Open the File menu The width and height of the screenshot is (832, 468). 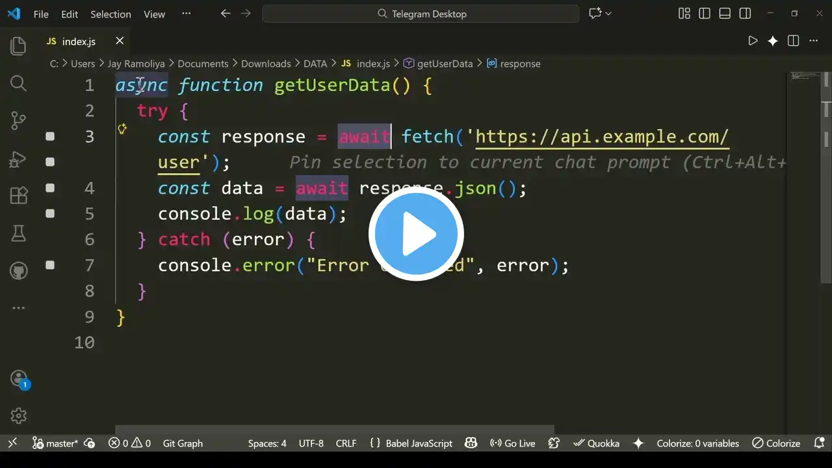[40, 14]
